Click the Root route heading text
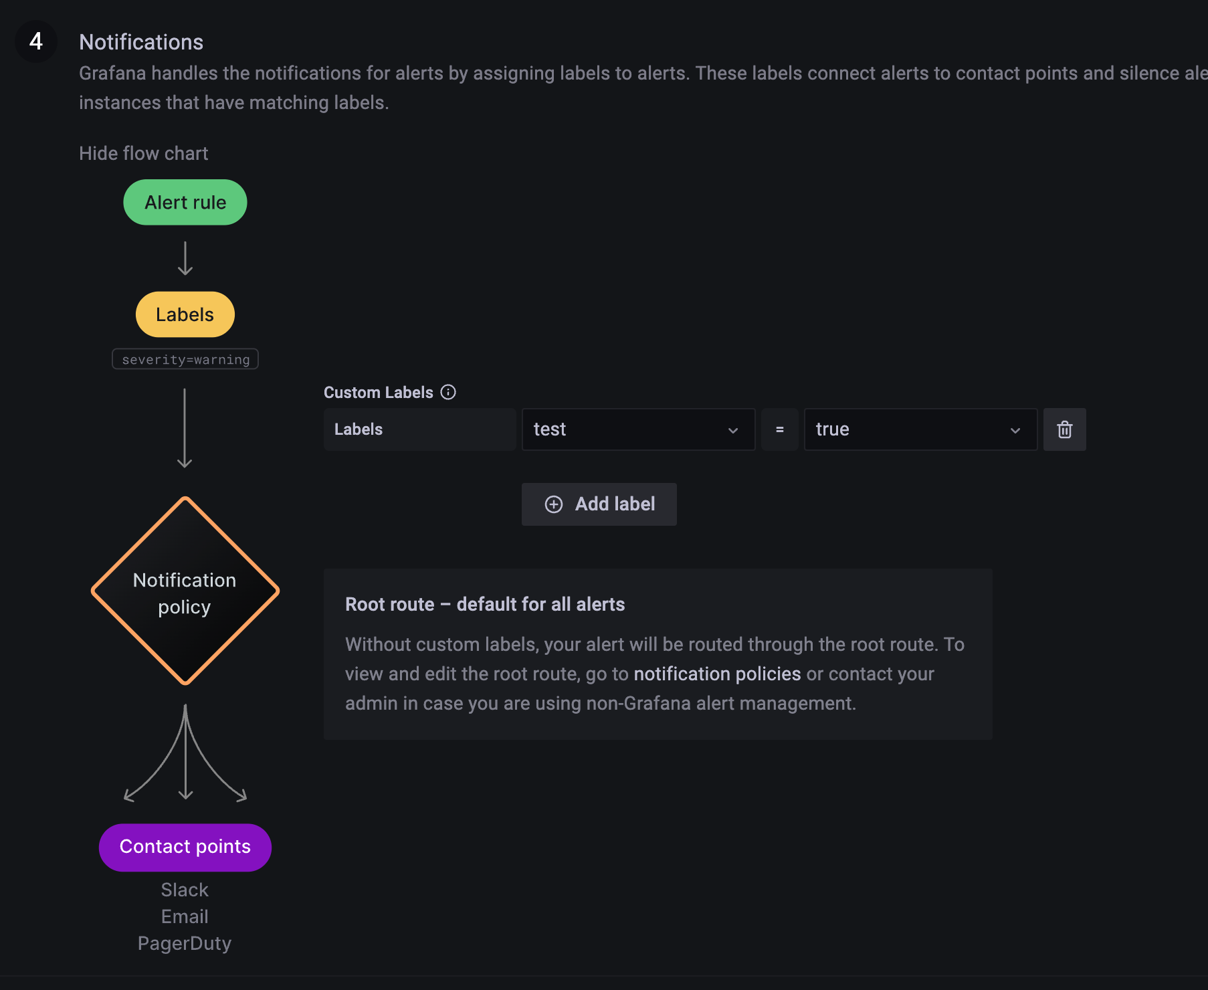1208x990 pixels. point(485,604)
